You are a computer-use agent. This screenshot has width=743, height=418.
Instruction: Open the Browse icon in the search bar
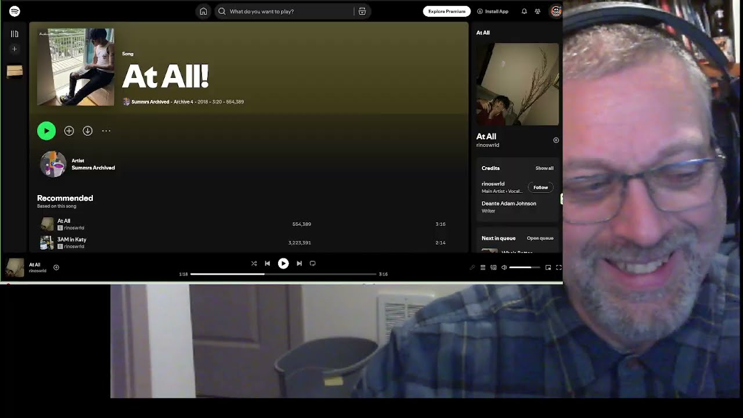tap(362, 11)
